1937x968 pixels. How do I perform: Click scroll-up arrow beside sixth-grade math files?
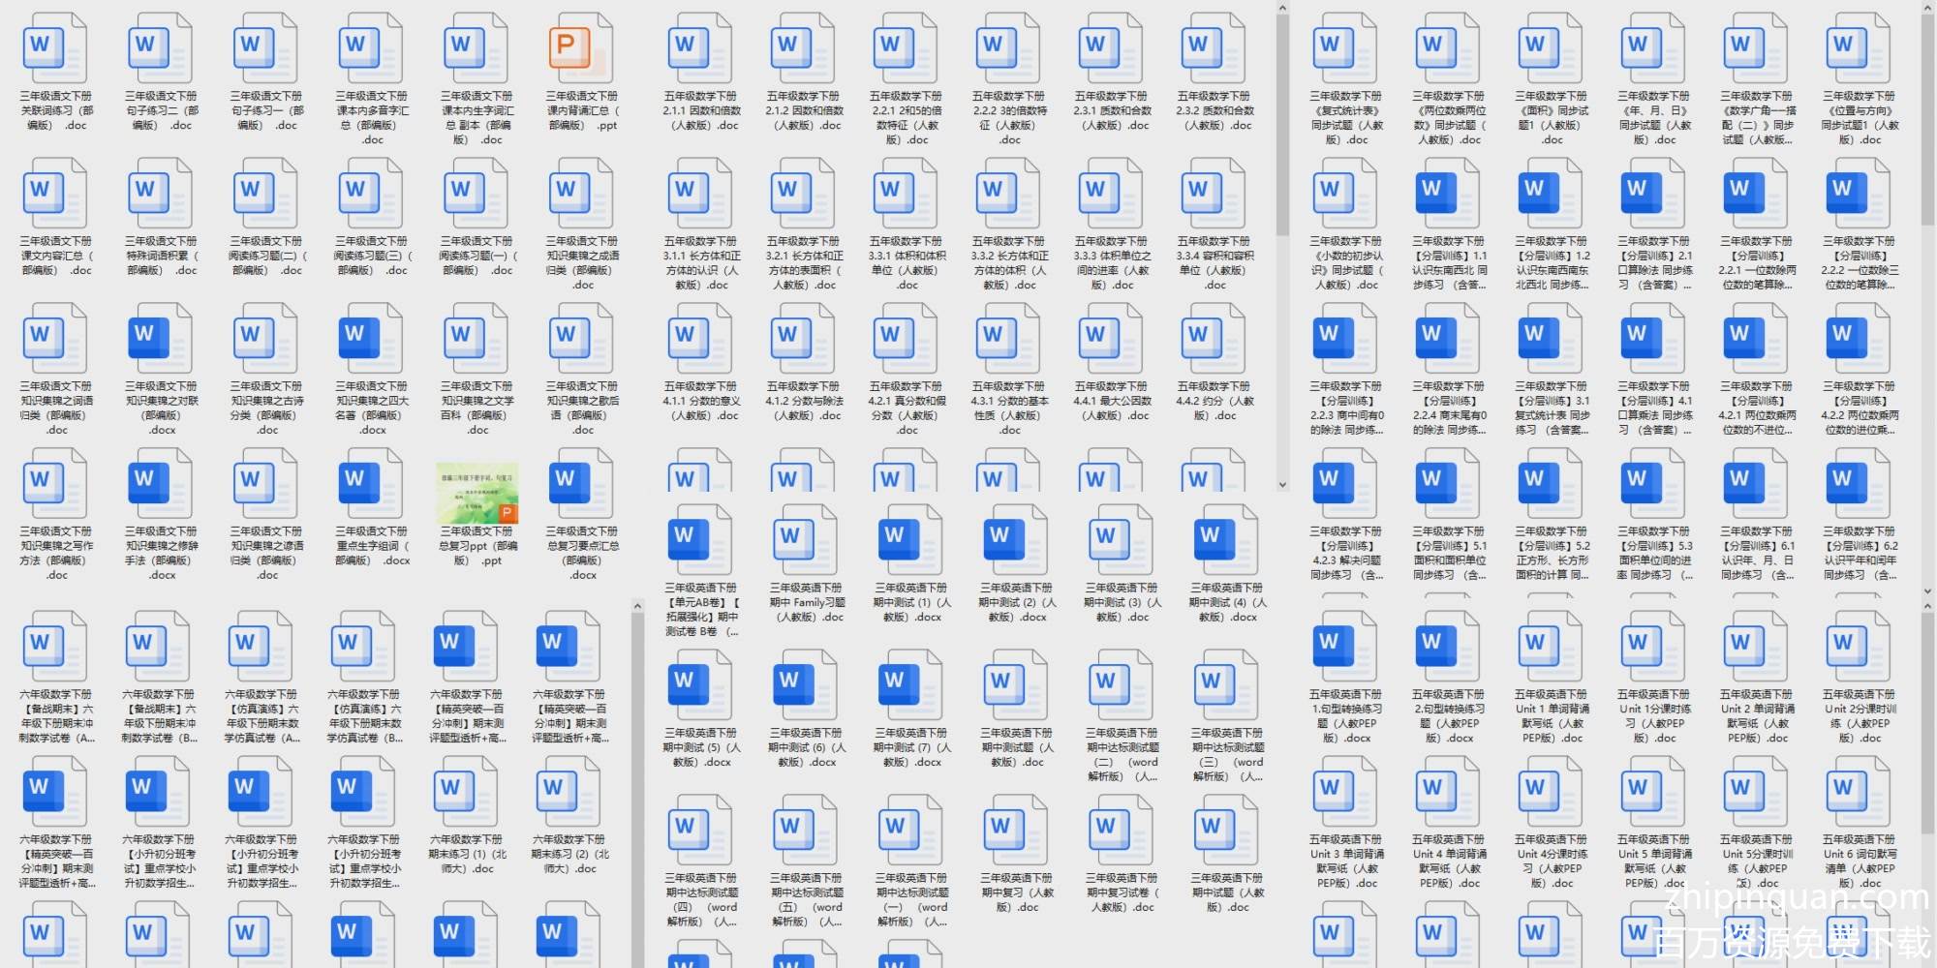pyautogui.click(x=637, y=607)
